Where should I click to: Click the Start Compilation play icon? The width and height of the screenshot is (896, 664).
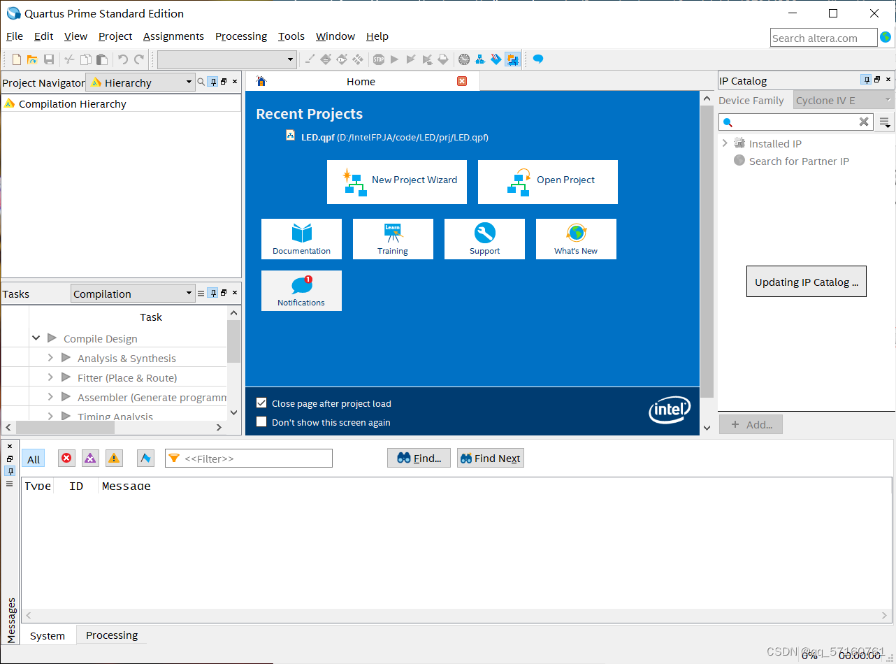(394, 59)
